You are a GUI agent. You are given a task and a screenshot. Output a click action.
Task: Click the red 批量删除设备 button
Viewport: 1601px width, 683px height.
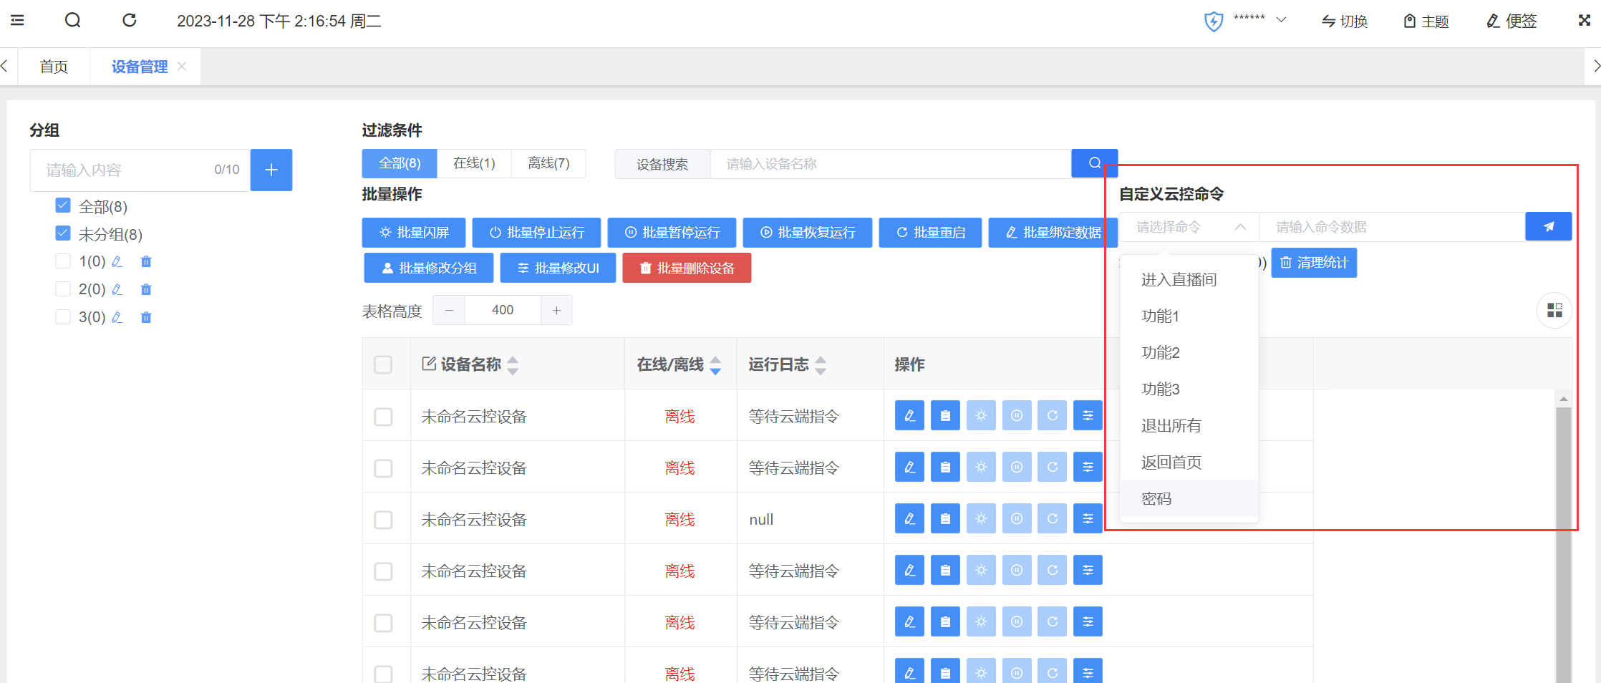click(687, 268)
